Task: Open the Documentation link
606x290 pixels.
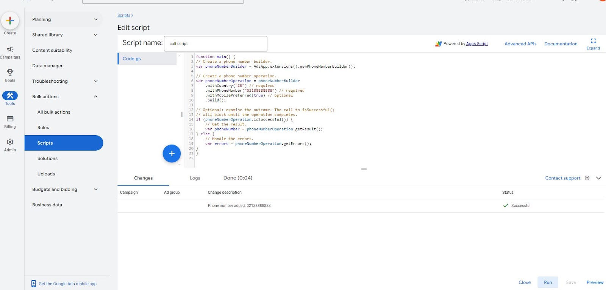Action: (x=561, y=44)
